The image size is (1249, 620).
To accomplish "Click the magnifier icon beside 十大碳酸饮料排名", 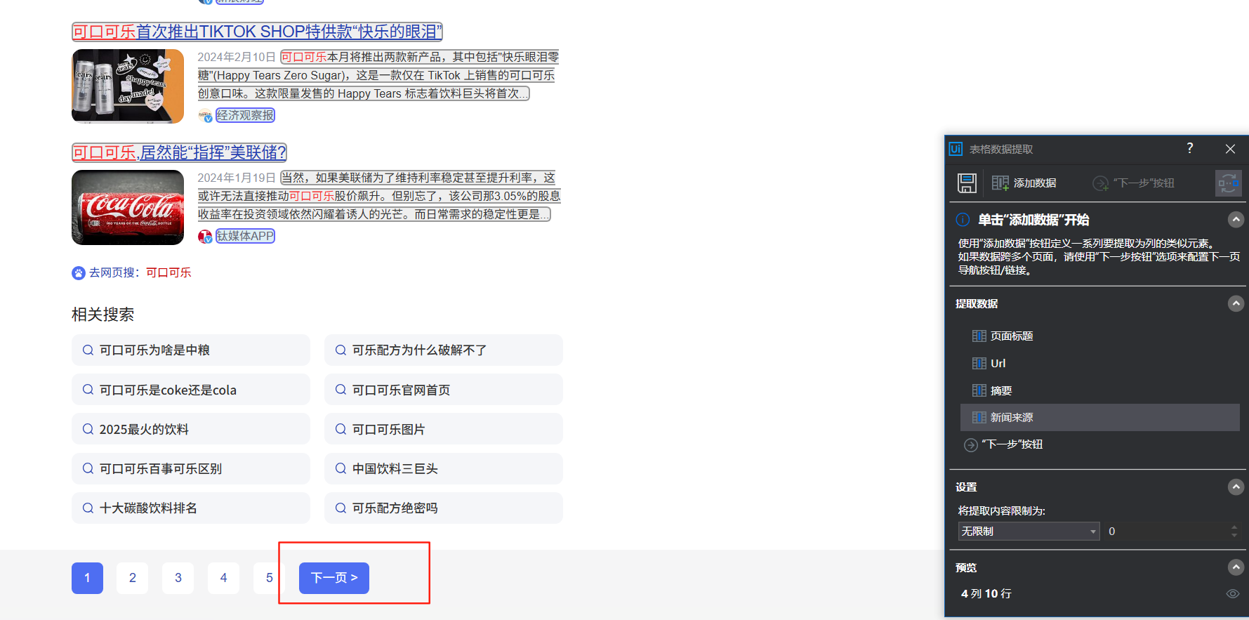I will pyautogui.click(x=88, y=508).
